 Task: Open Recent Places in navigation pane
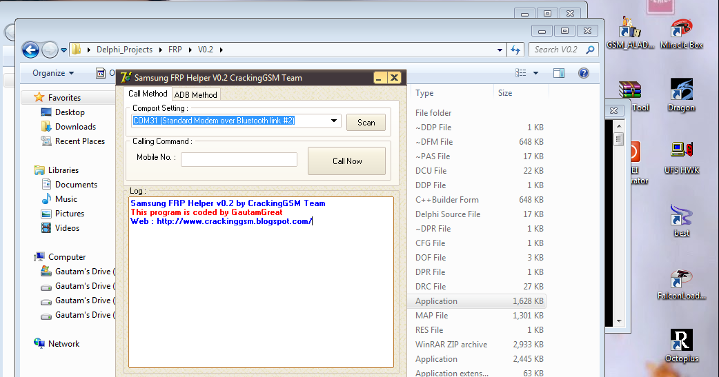pyautogui.click(x=80, y=141)
